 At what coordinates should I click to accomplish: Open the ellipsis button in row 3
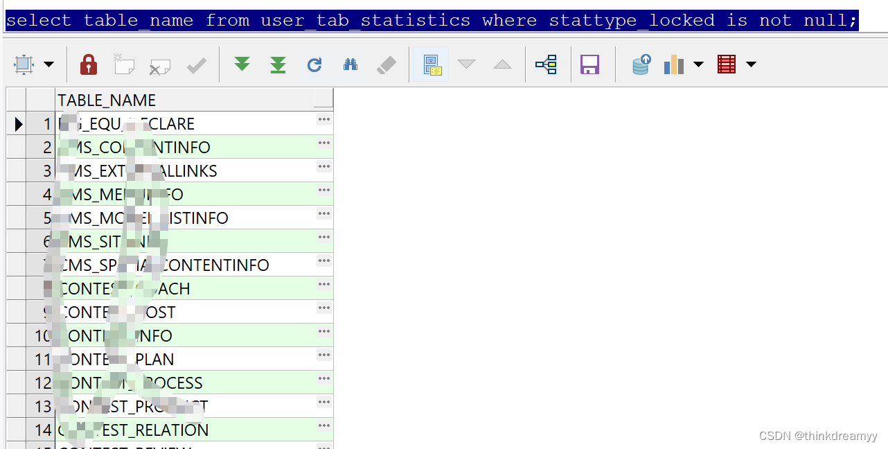[323, 167]
